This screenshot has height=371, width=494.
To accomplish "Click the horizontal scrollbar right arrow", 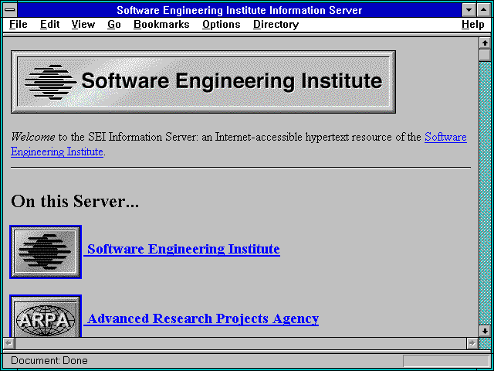I will click(472, 343).
